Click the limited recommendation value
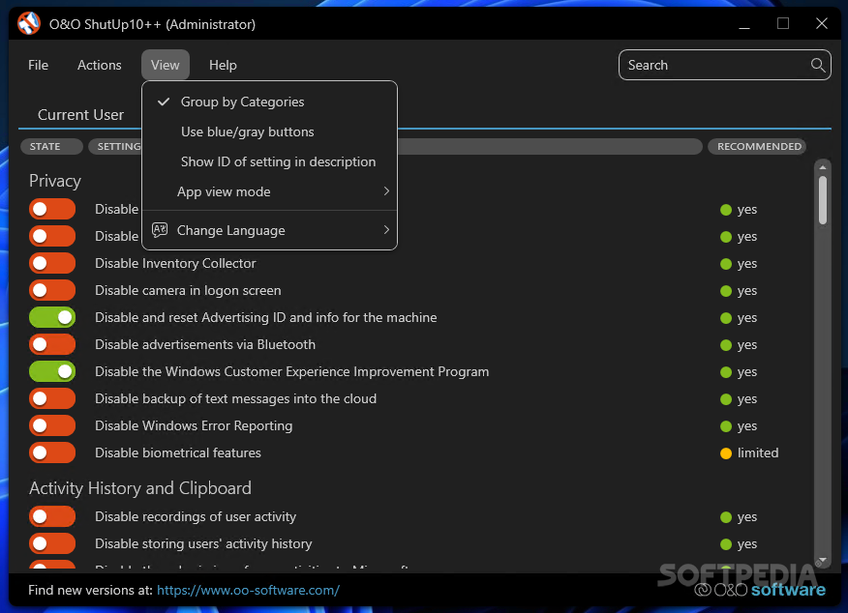The image size is (848, 613). coord(758,452)
